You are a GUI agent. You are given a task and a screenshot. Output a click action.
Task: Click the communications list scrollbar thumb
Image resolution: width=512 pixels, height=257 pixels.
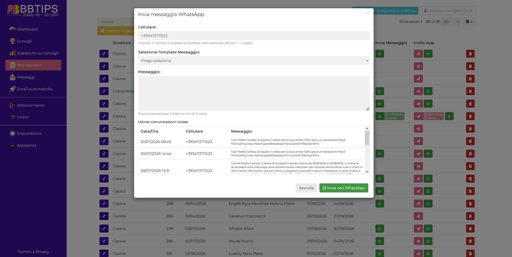367,138
